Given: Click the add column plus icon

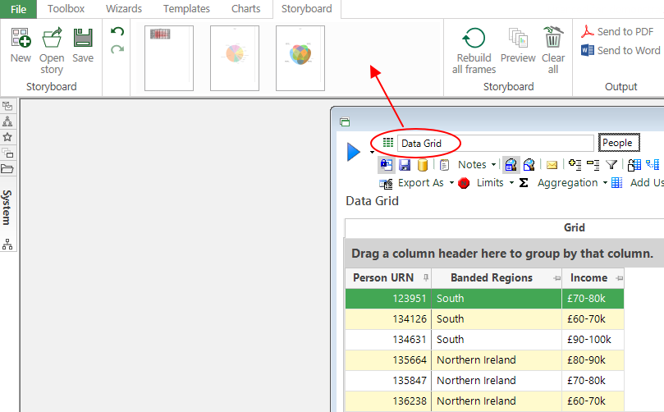Looking at the screenshot, I should (x=575, y=165).
